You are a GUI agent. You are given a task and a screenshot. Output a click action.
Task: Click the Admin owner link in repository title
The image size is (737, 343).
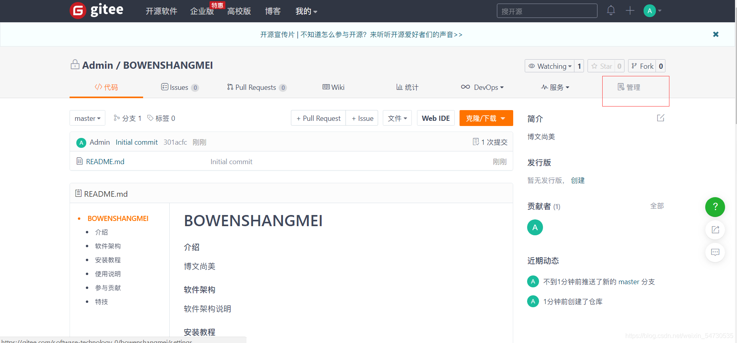click(x=97, y=65)
